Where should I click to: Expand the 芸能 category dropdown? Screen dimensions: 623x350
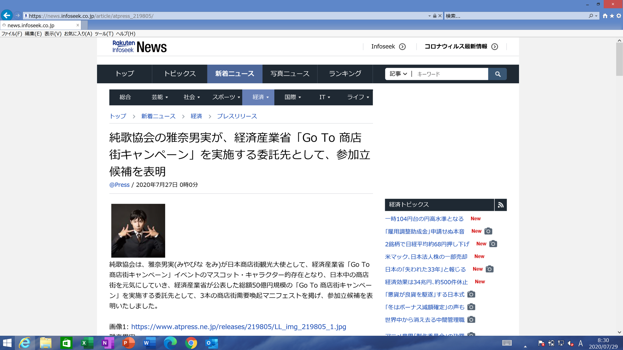(x=160, y=97)
